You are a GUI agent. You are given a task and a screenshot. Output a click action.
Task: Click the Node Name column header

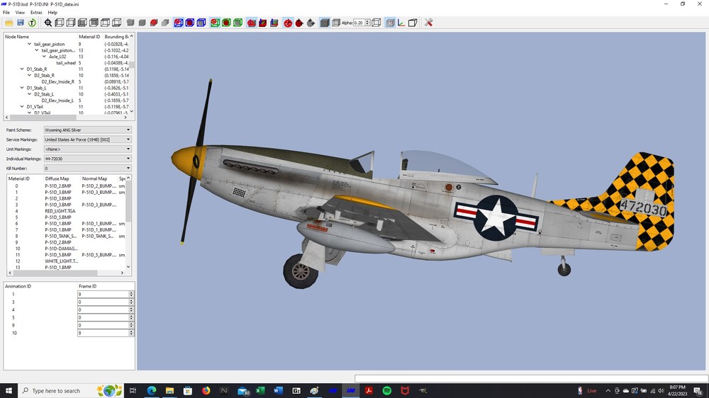[17, 37]
